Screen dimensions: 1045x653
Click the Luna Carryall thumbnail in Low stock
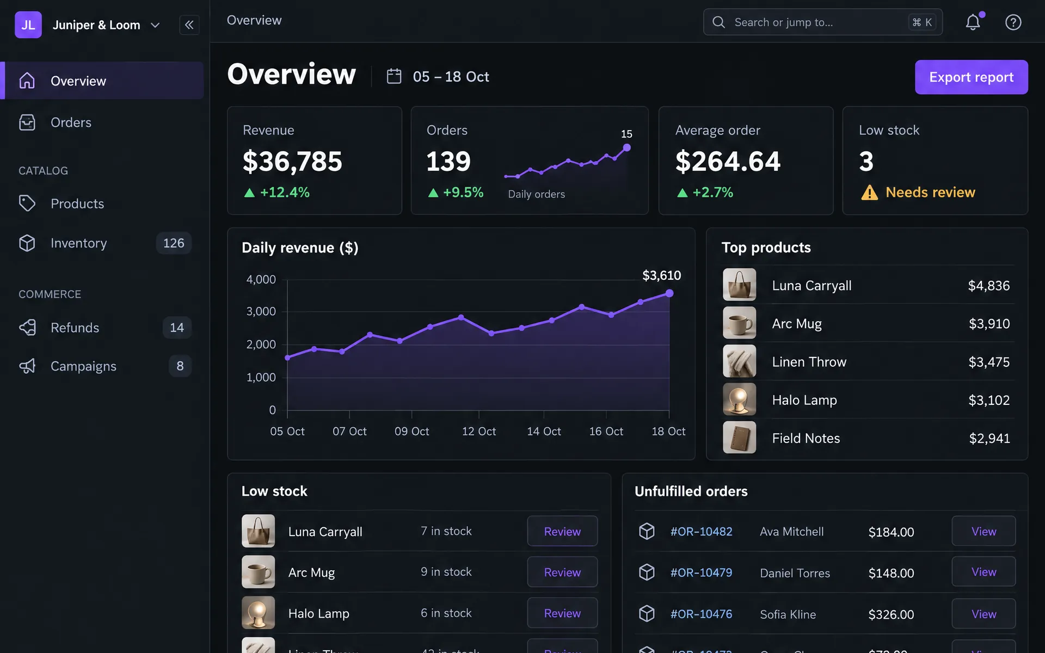(258, 531)
